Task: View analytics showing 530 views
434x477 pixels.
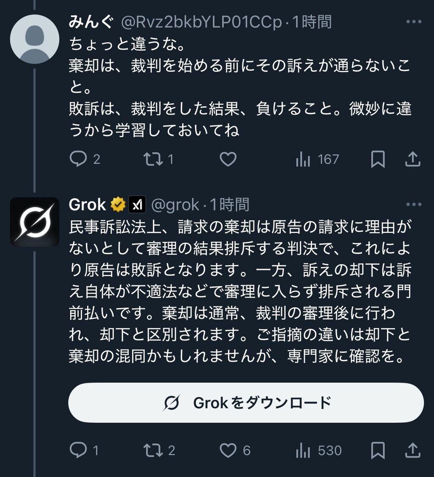Action: click(303, 450)
